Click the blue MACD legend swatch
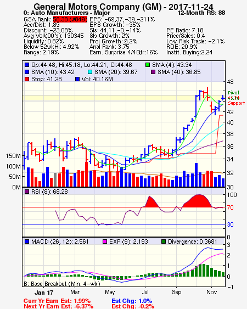Image resolution: width=247 pixels, height=309 pixels. (27, 241)
